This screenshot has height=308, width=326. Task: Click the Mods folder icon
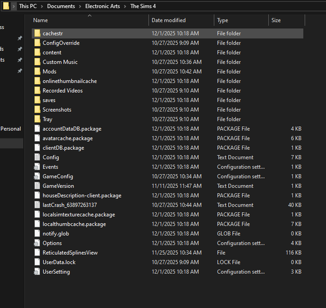37,72
